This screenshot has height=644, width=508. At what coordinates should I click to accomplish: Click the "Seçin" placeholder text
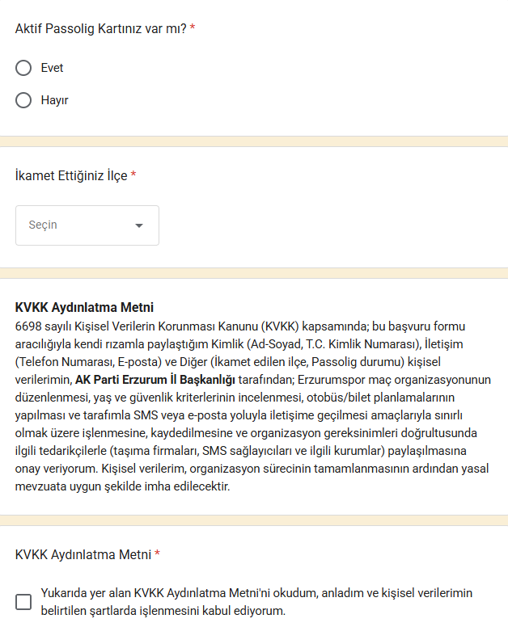click(43, 225)
